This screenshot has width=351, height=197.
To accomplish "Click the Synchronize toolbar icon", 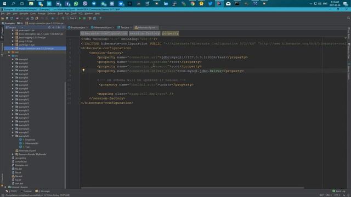I will coord(12,18).
